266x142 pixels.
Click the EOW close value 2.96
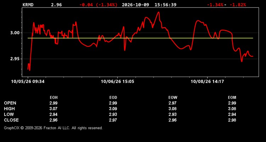coord(172,120)
